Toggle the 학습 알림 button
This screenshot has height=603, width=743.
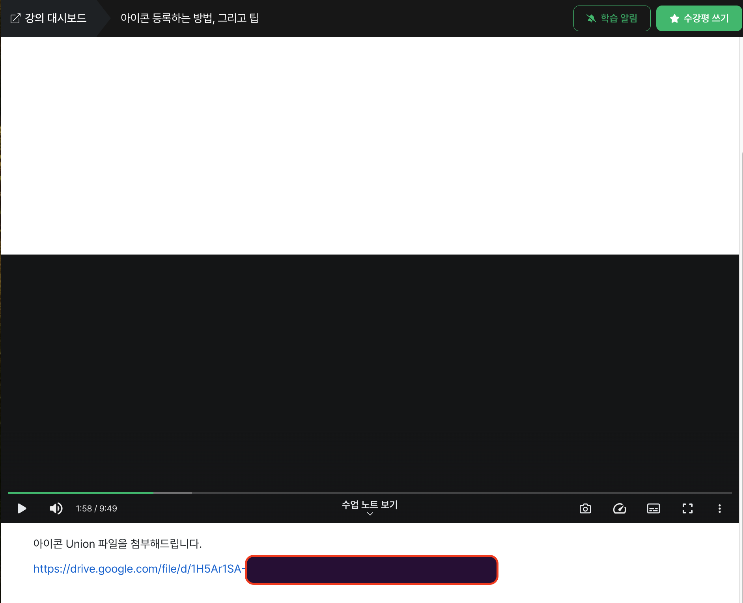[612, 18]
